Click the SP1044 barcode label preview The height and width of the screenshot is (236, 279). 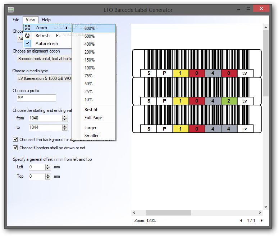point(197,119)
